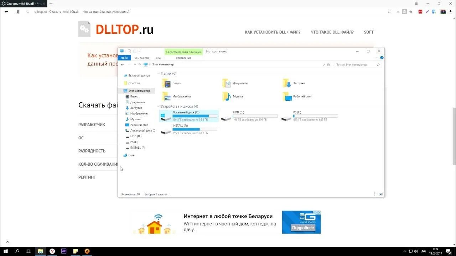Bookmark page with the star icon
The image size is (456, 256).
411,12
